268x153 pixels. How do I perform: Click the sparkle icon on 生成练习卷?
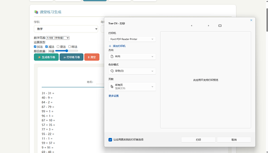tap(39, 57)
